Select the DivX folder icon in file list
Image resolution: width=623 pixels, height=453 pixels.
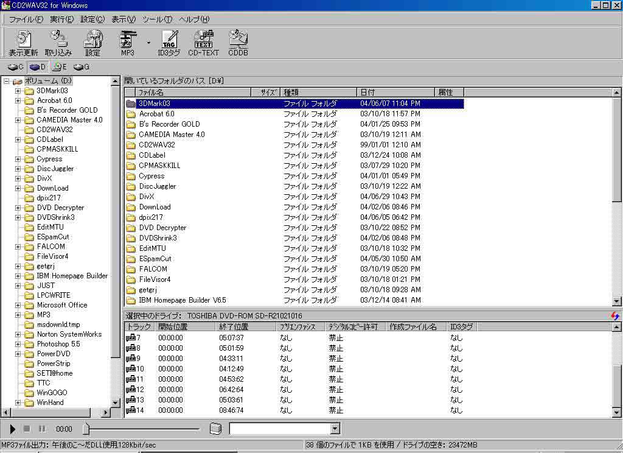click(131, 197)
